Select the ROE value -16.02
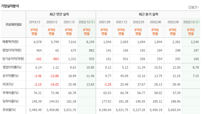 click(54, 85)
